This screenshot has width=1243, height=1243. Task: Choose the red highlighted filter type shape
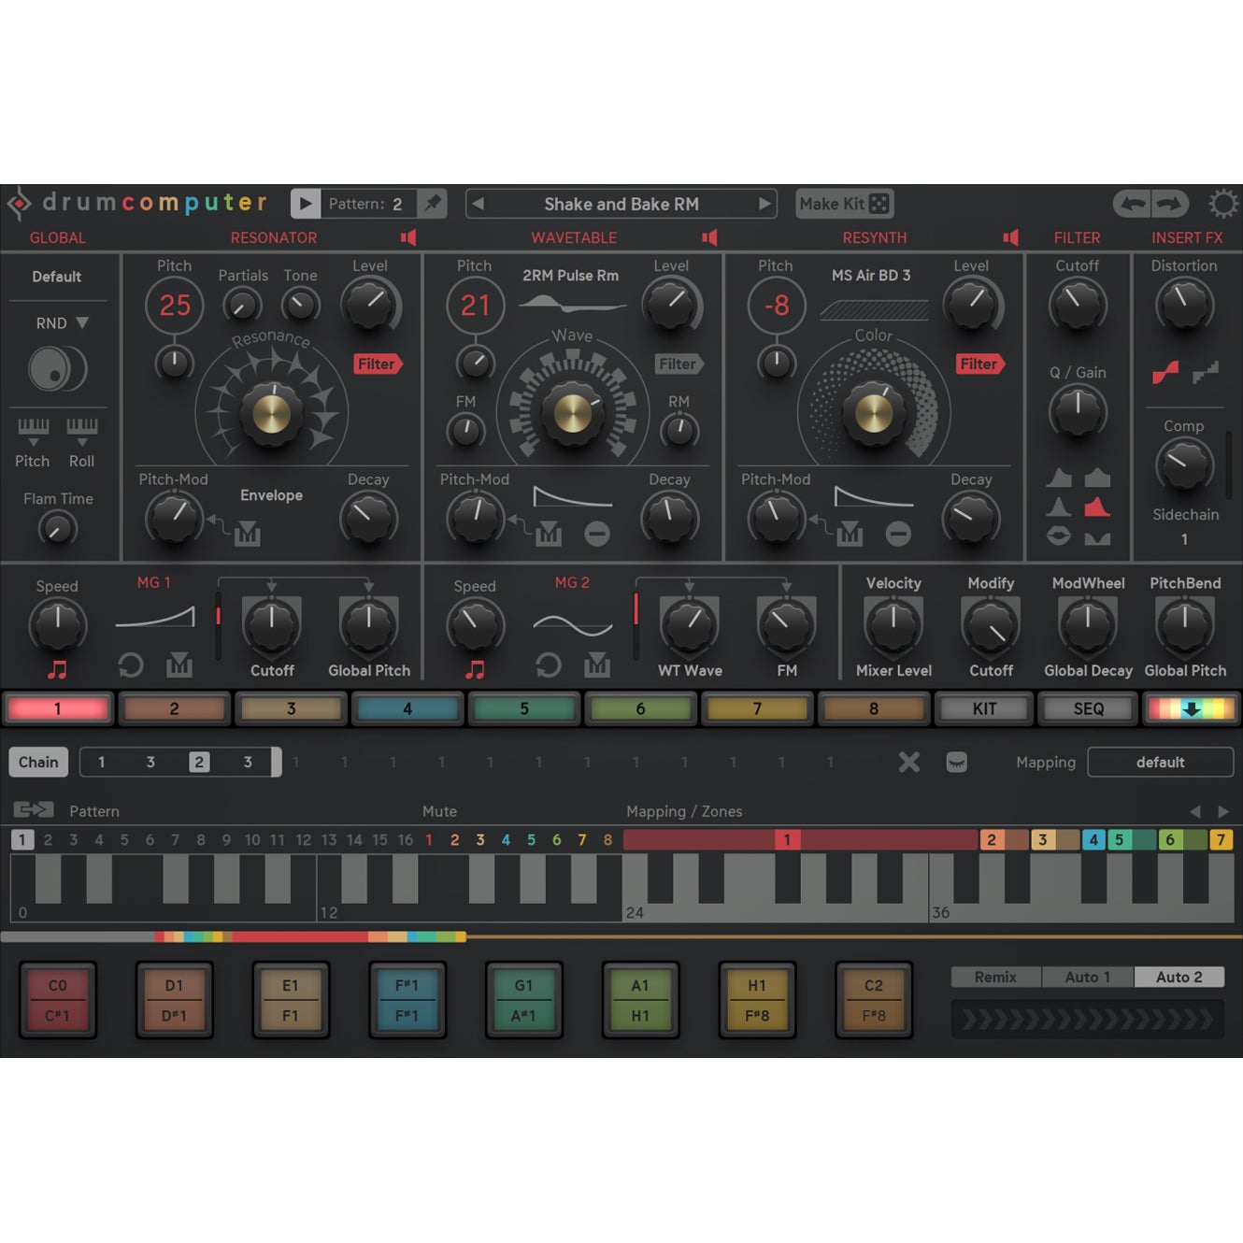coord(1096,507)
